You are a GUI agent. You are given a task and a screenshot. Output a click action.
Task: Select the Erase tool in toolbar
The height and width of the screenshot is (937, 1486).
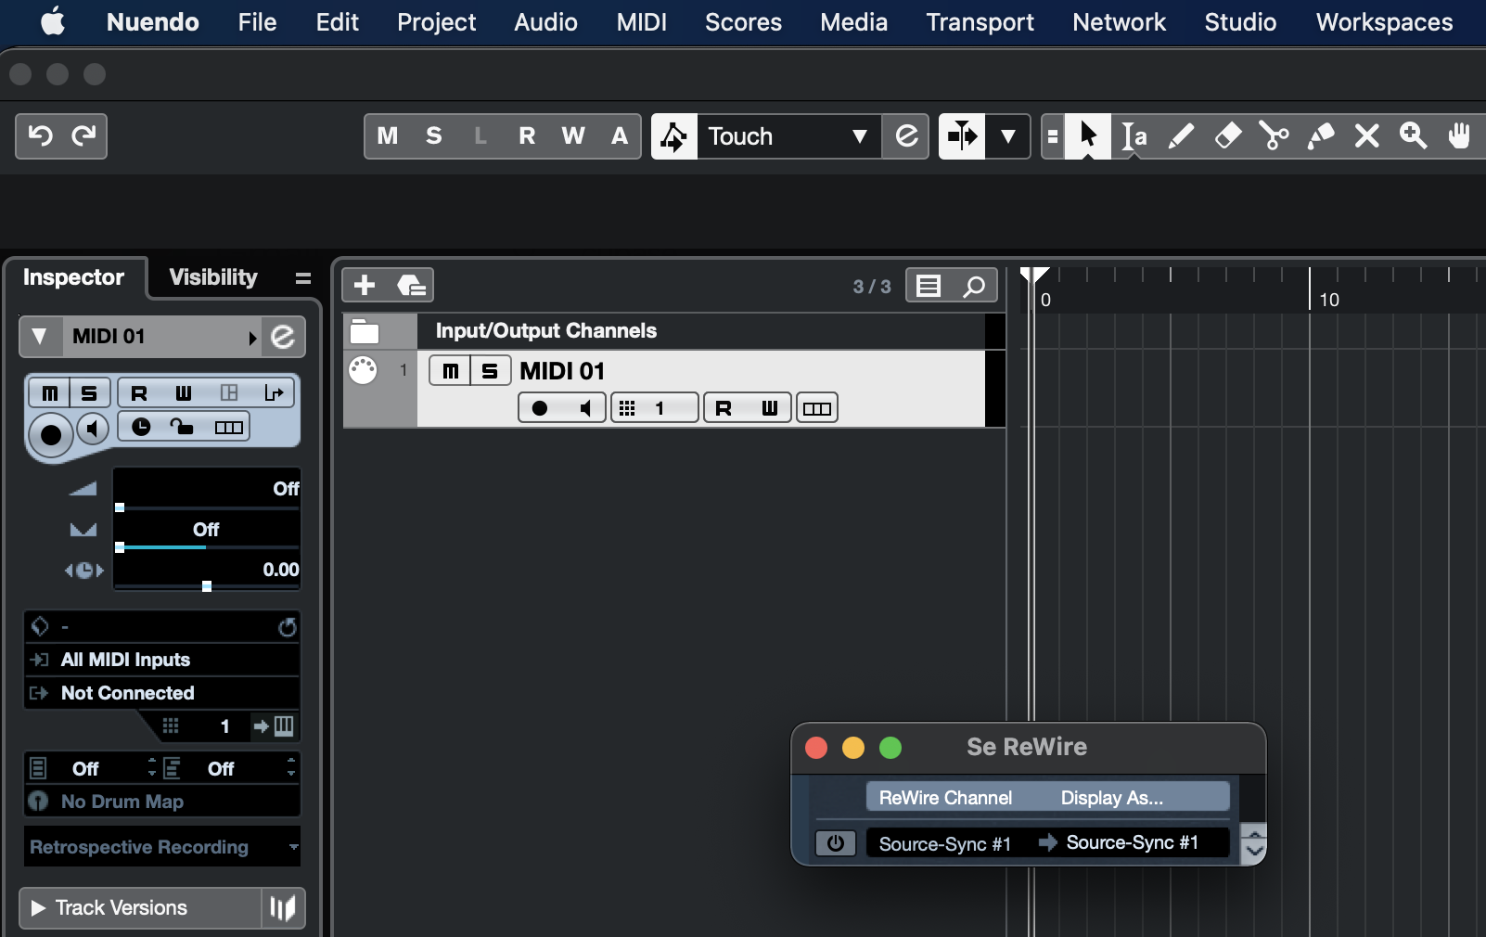pos(1227,136)
